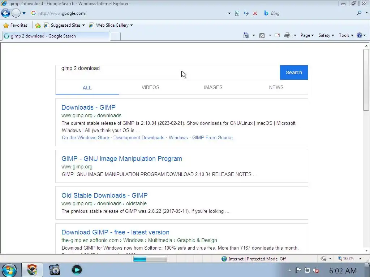The height and width of the screenshot is (277, 370).
Task: Switch to the NEWS results tab
Action: click(x=276, y=87)
